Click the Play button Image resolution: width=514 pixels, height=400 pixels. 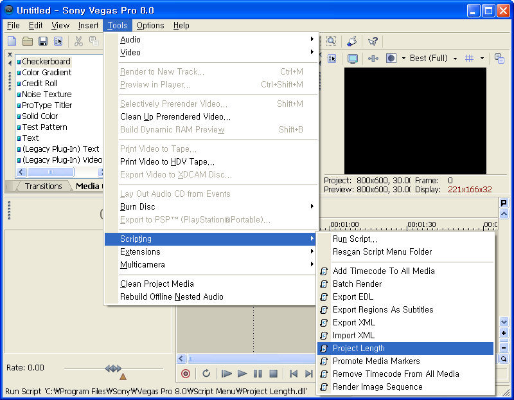point(242,374)
